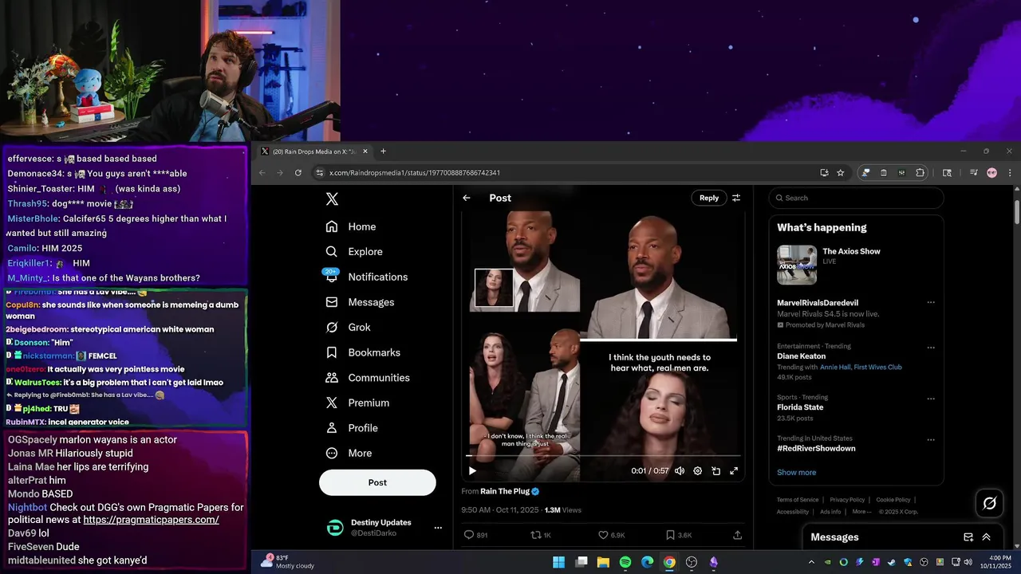
Task: Select the Rain Drops Media browser tab
Action: point(315,151)
